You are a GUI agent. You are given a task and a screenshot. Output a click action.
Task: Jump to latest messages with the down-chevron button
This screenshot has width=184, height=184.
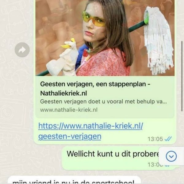tap(171, 156)
